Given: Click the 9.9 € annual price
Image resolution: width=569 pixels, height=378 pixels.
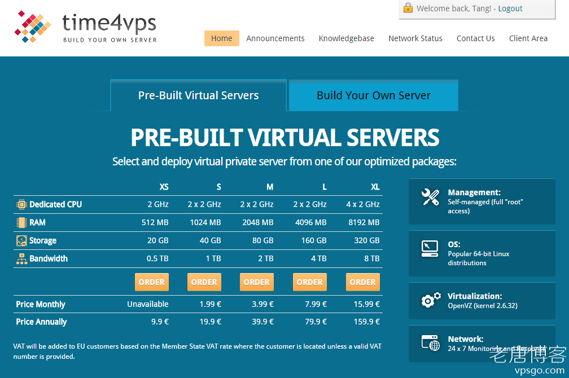Looking at the screenshot, I should 160,322.
